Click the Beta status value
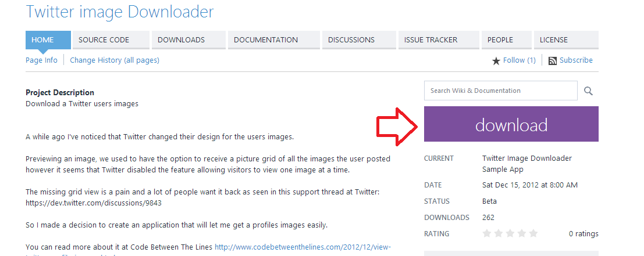This screenshot has height=256, width=644. point(489,201)
